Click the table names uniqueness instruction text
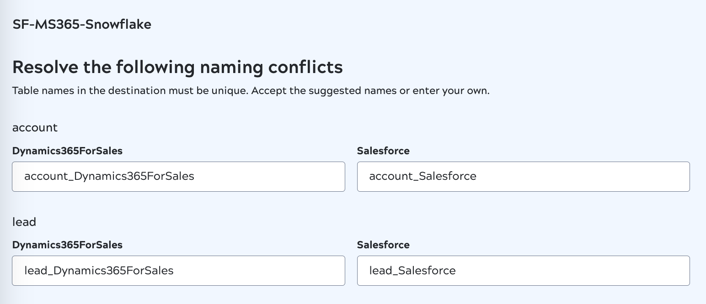 pyautogui.click(x=251, y=91)
